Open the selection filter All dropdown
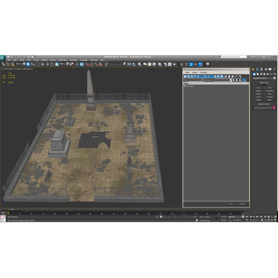The height and width of the screenshot is (278, 278). point(21,64)
